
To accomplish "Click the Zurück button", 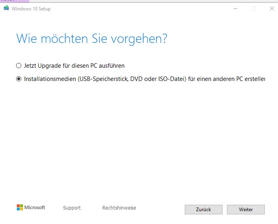I will 204,210.
